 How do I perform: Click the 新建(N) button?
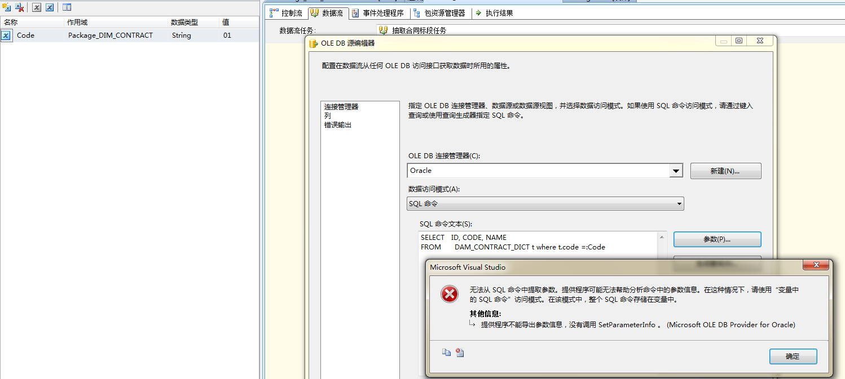tap(725, 171)
